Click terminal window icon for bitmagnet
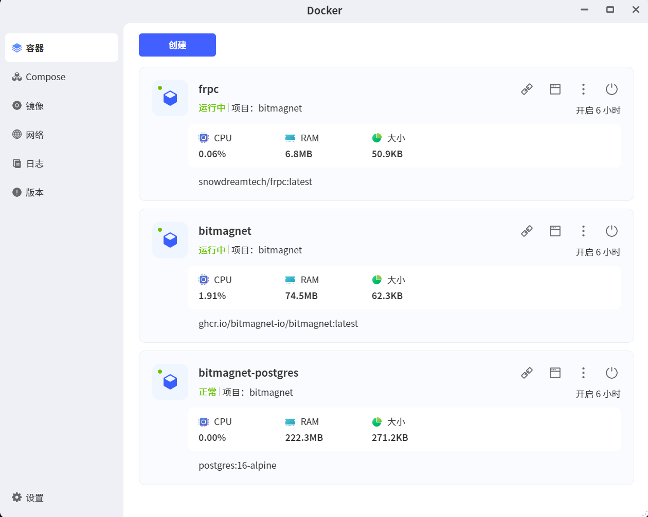 [x=555, y=231]
